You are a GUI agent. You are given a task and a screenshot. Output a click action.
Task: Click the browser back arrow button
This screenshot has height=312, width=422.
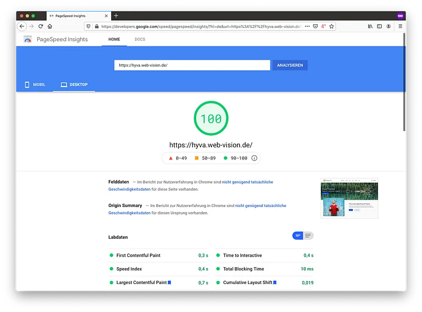(x=22, y=26)
